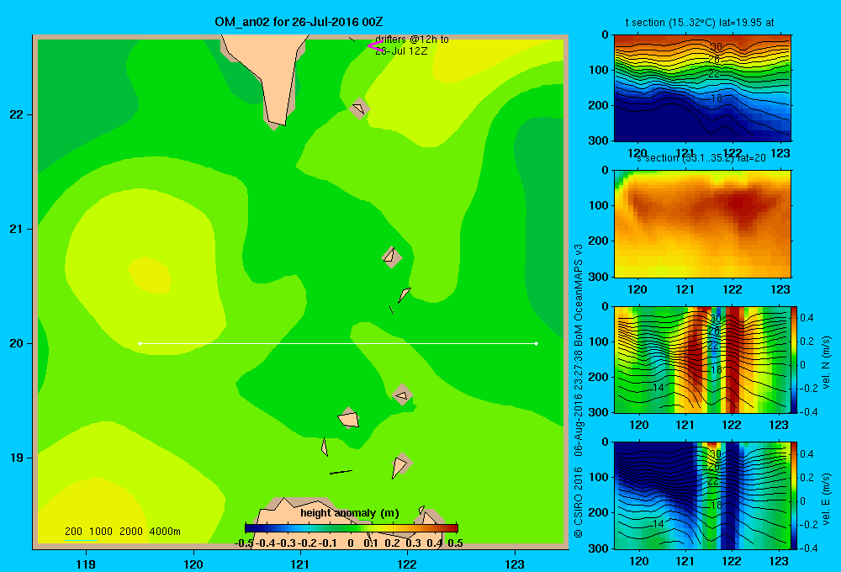
Task: Select the 'vel. N (m/s)' axis label
Action: click(x=826, y=363)
